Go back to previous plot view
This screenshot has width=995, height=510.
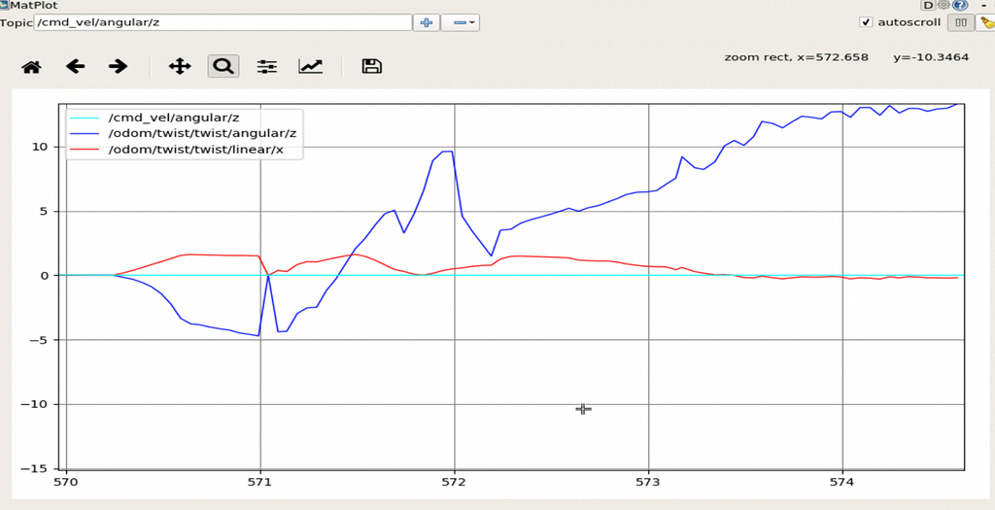[x=75, y=67]
